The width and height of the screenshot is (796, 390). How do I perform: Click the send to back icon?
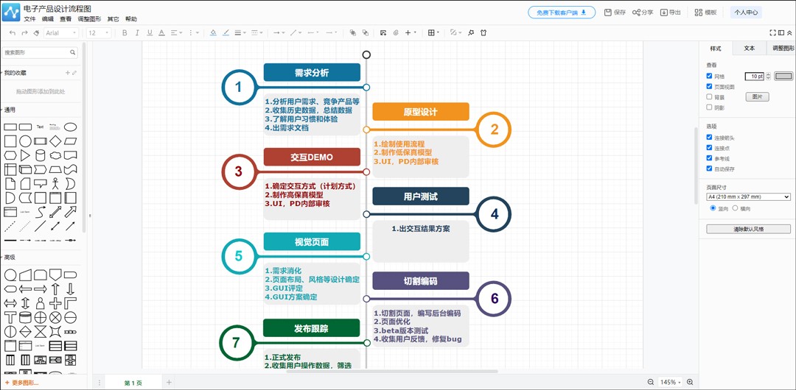(x=365, y=33)
